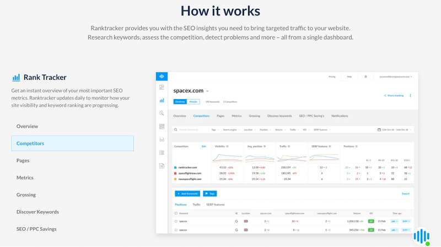441x247 pixels.
Task: Open the SERP checker window icon in sidebar
Action: point(162,127)
